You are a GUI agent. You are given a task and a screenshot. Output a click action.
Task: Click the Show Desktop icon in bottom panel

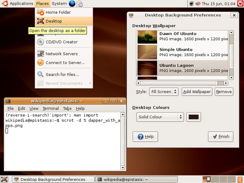click(4, 179)
